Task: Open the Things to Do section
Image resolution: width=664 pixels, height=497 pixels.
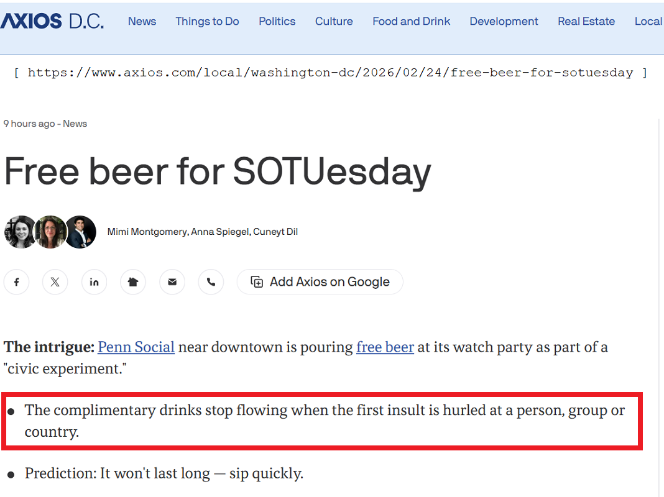Action: point(207,21)
